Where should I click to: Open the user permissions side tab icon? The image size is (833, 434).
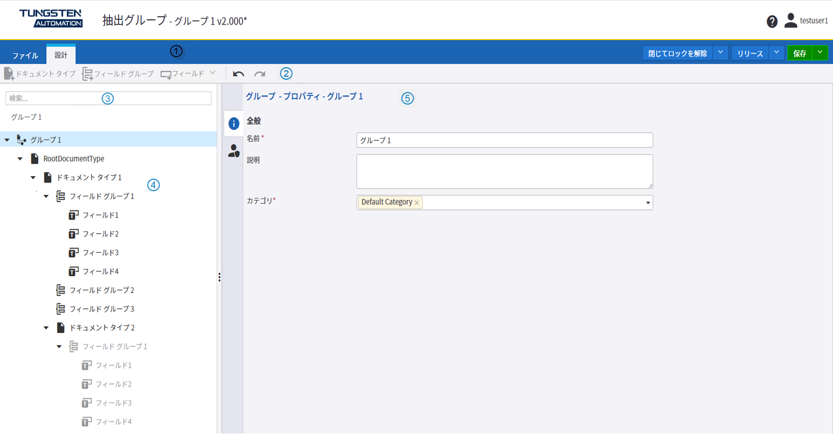tap(233, 151)
